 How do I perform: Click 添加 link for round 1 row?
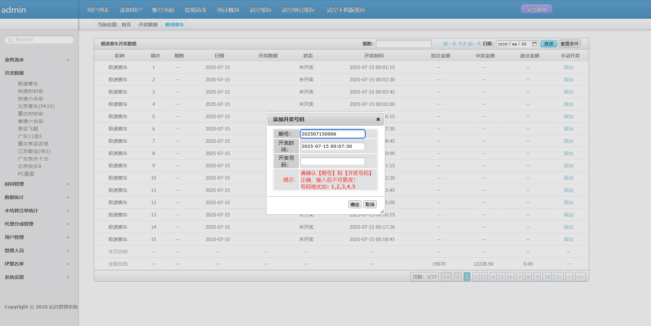click(x=568, y=67)
